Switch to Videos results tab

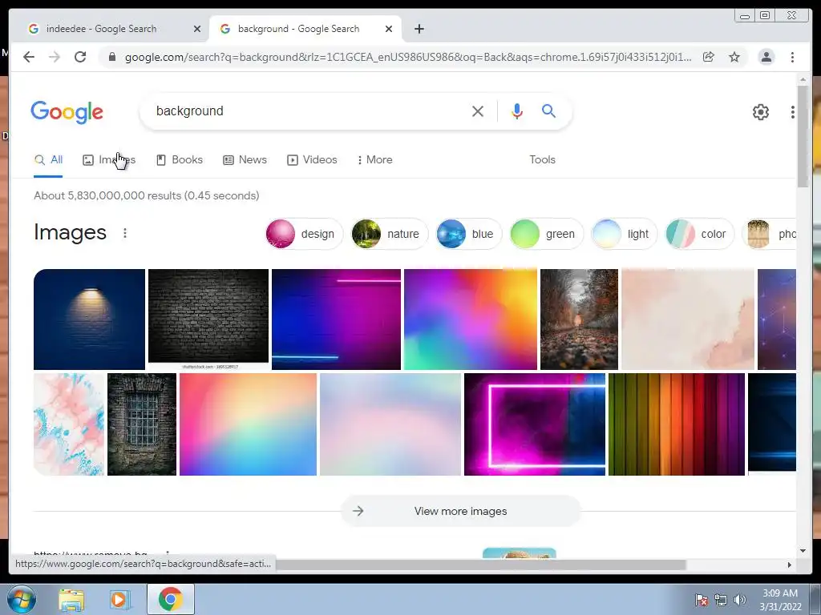pos(312,160)
